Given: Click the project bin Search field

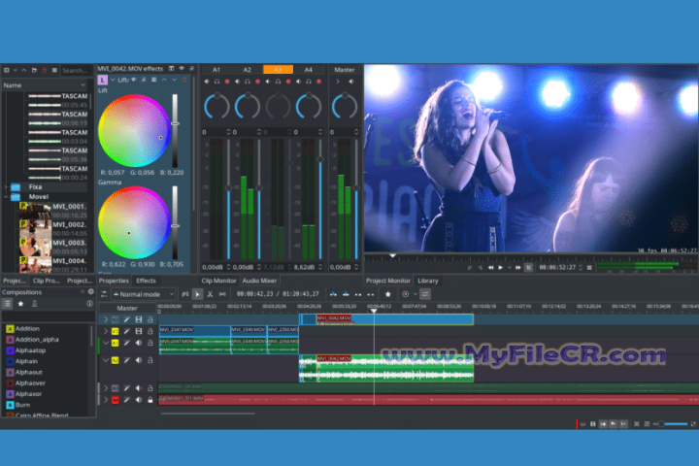Looking at the screenshot, I should 77,71.
